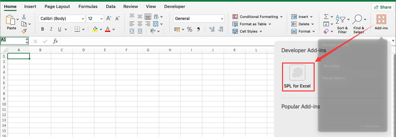This screenshot has width=396, height=137.
Task: Expand the formula bar arrow
Action: [393, 41]
